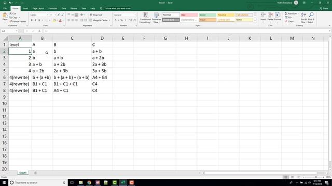
Task: Click the Decrease Indent icon
Action: [x=82, y=20]
